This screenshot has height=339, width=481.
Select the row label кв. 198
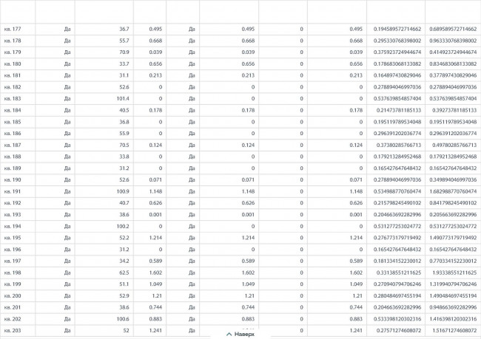13,273
